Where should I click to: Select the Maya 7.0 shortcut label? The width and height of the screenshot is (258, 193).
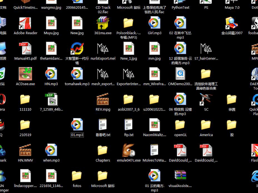click(x=232, y=7)
